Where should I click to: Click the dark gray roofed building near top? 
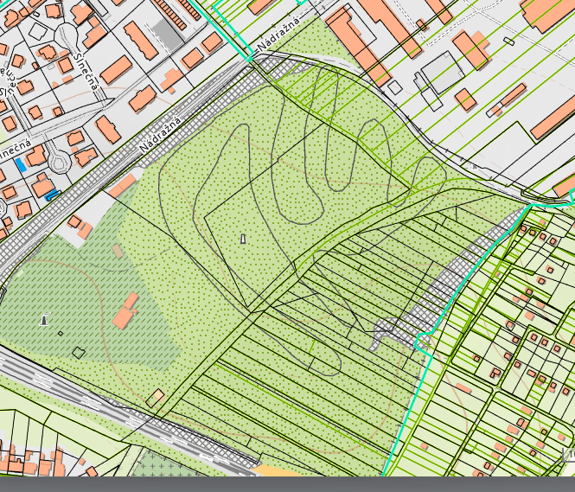tap(168, 34)
